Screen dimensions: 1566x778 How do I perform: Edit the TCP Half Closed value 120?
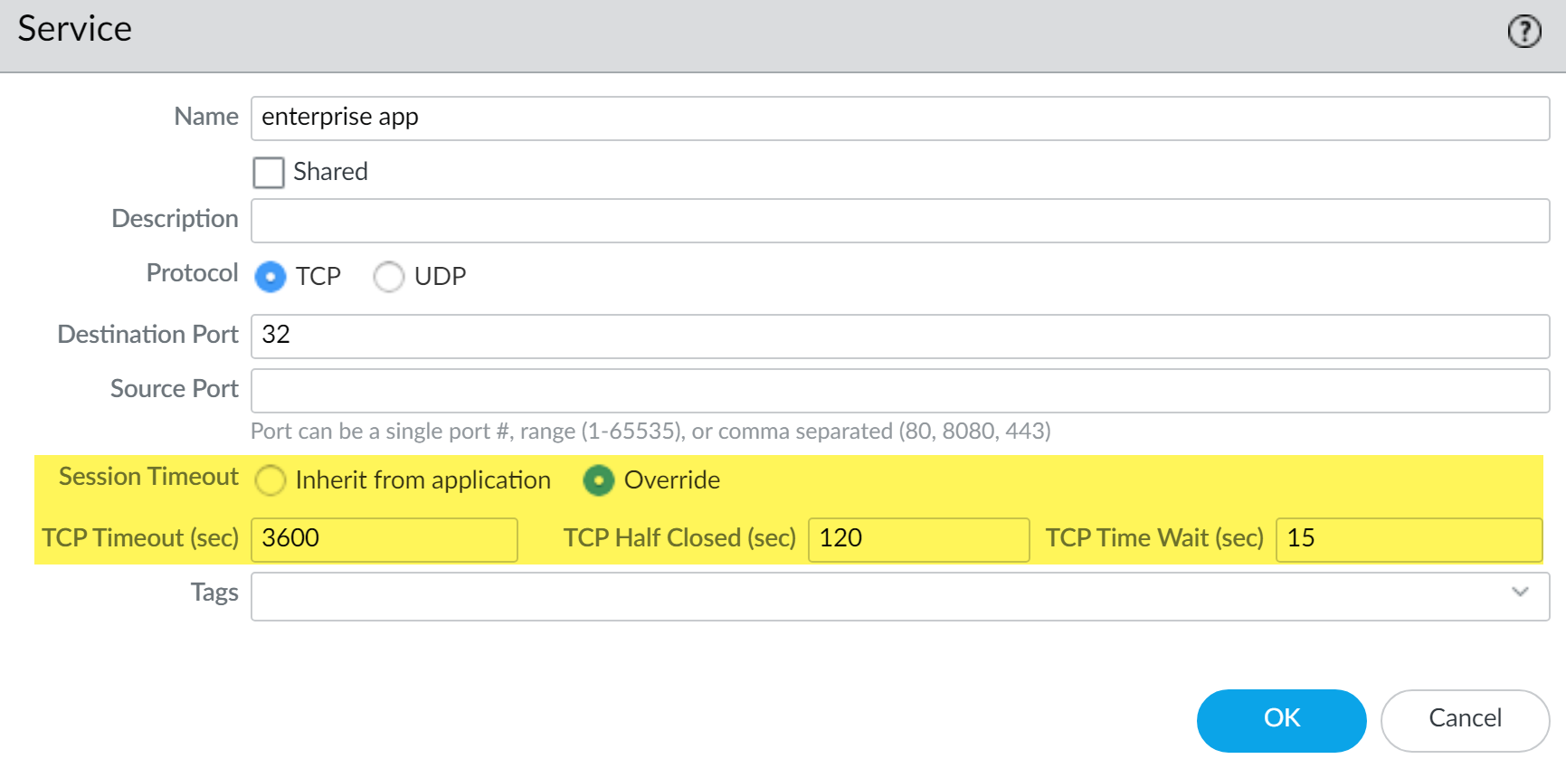[918, 539]
